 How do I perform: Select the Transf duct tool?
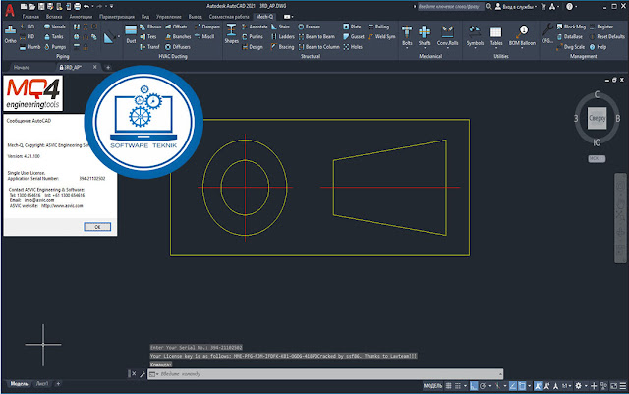(149, 47)
